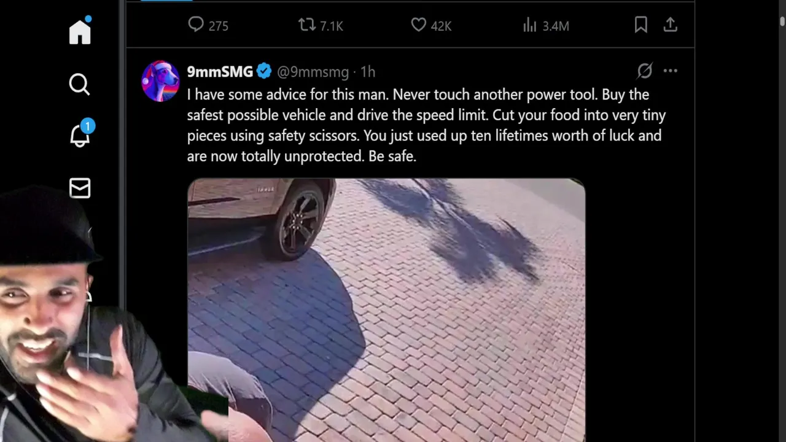Click the 9mmSMG display name
Screen dimensions: 786x442
click(220, 72)
